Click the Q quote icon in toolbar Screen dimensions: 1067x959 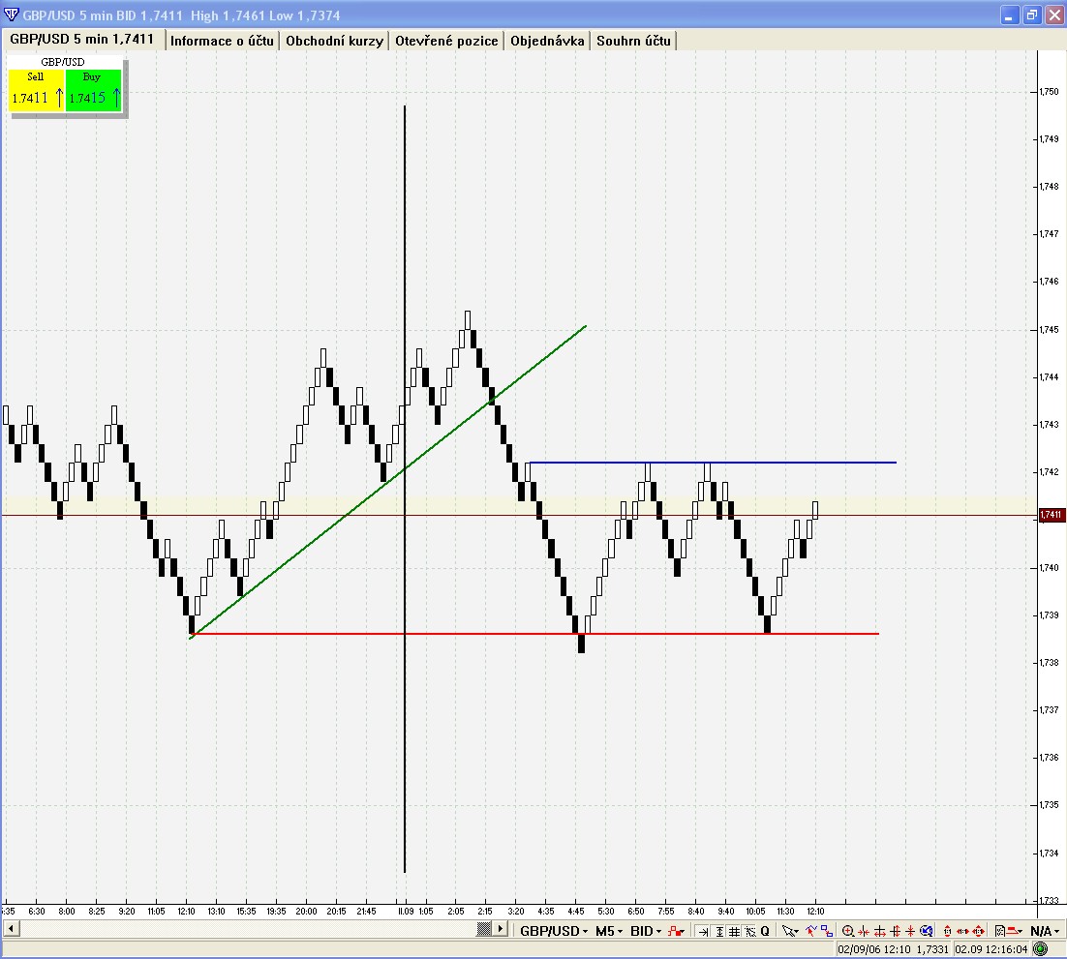pyautogui.click(x=765, y=931)
